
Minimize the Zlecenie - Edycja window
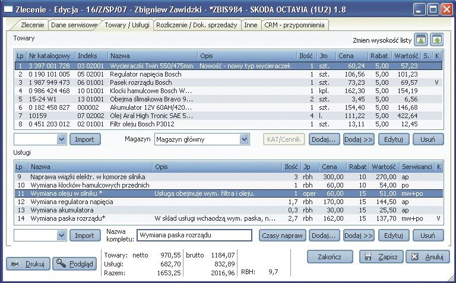coord(419,9)
